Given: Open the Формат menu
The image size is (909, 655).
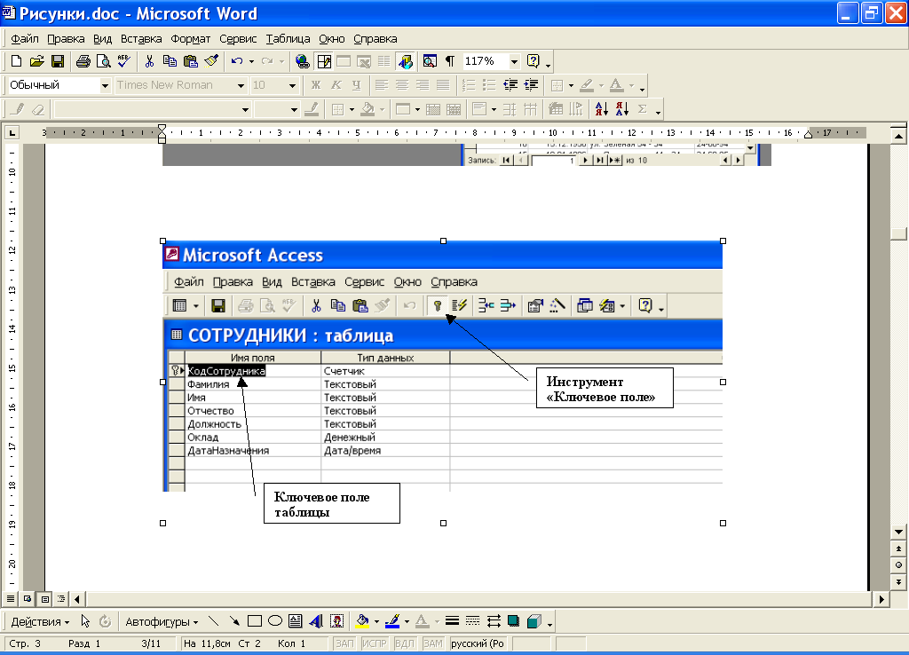Looking at the screenshot, I should [190, 39].
